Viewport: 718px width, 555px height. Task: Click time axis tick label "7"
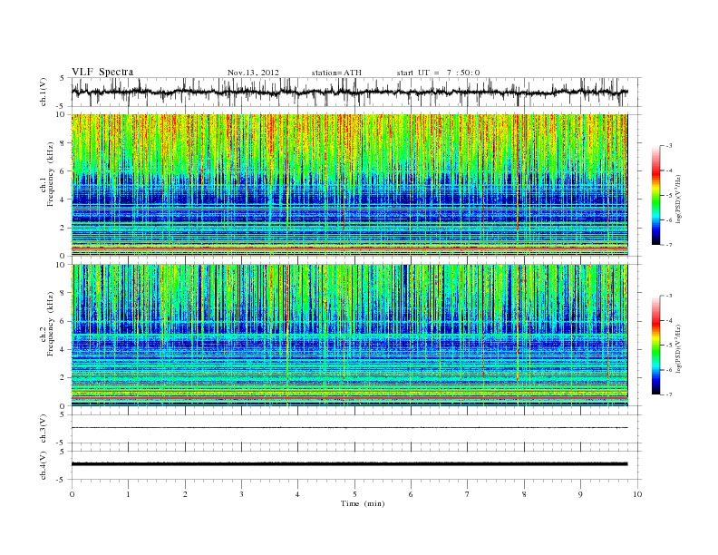pyautogui.click(x=468, y=494)
